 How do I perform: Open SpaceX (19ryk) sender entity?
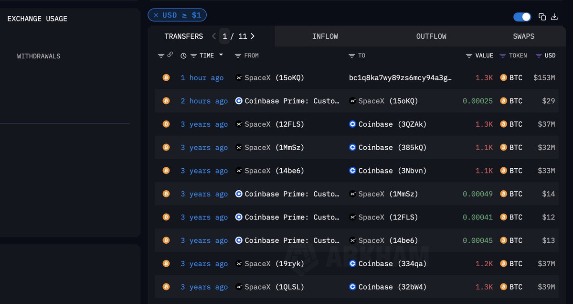[x=275, y=264]
